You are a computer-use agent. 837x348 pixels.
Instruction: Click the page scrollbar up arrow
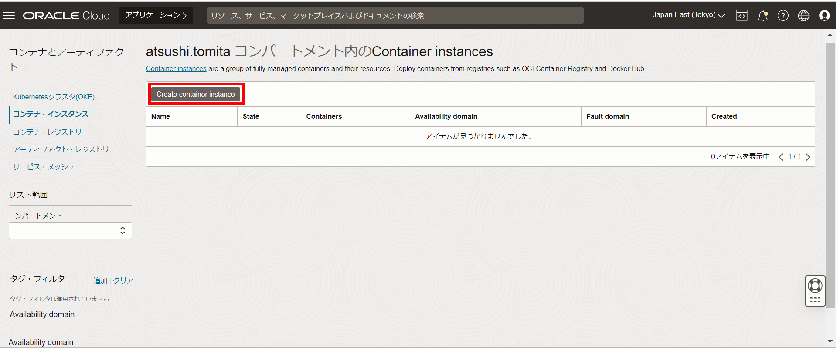(830, 35)
